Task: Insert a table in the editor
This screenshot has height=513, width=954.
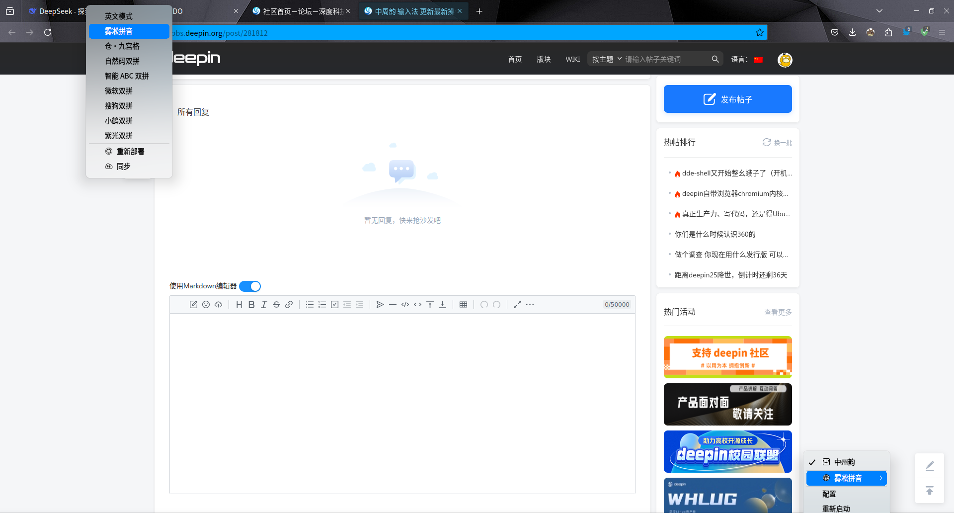Action: coord(463,304)
